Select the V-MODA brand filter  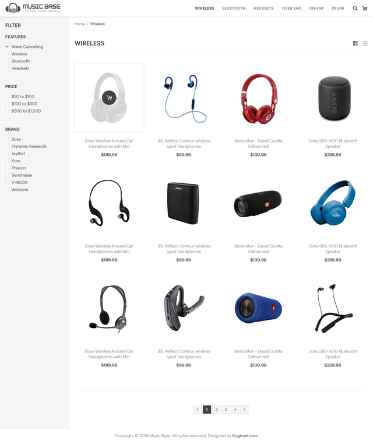(x=7, y=182)
